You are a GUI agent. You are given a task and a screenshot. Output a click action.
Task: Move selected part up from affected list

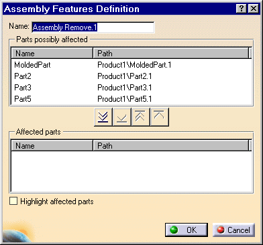[x=159, y=117]
